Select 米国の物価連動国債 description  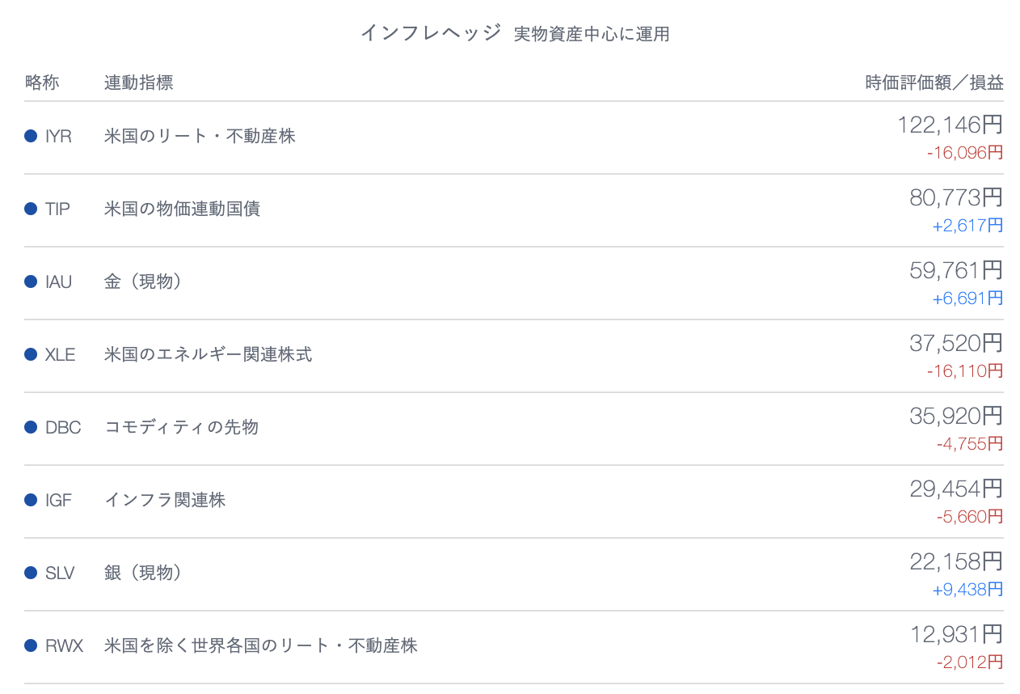[x=183, y=209]
